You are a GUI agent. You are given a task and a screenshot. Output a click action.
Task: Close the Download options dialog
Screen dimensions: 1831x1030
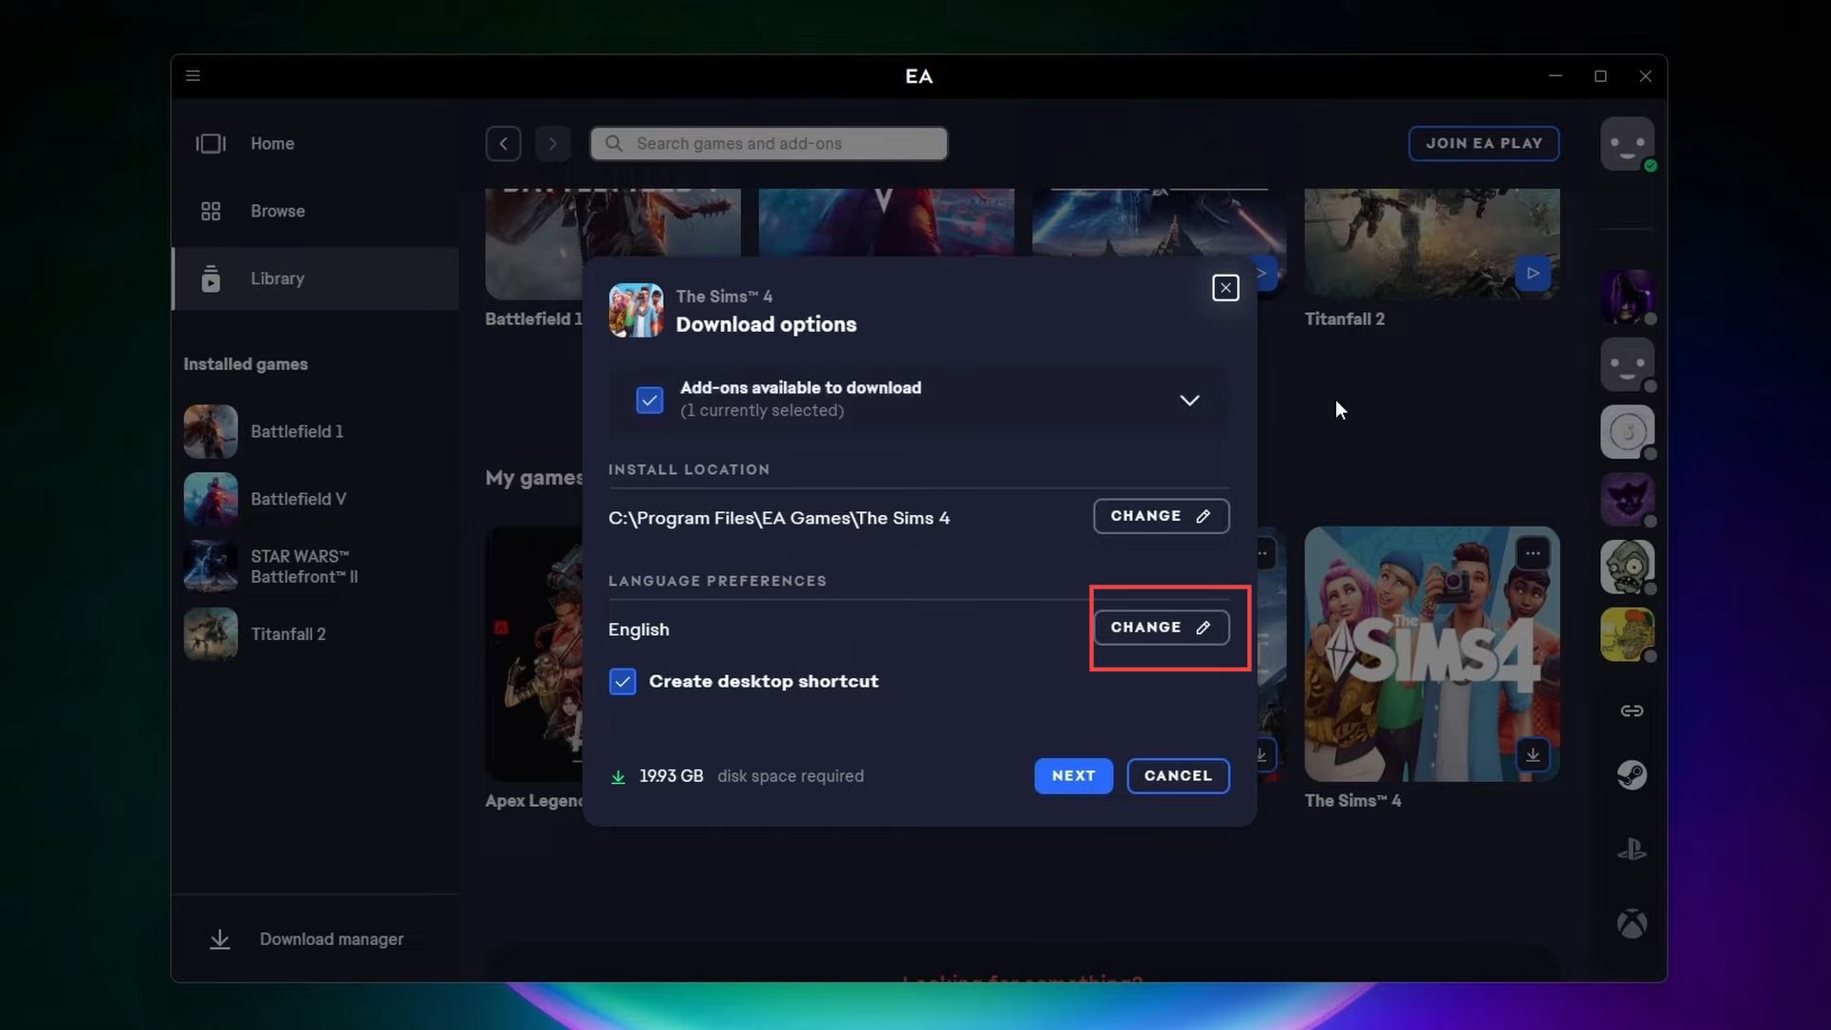pyautogui.click(x=1225, y=288)
